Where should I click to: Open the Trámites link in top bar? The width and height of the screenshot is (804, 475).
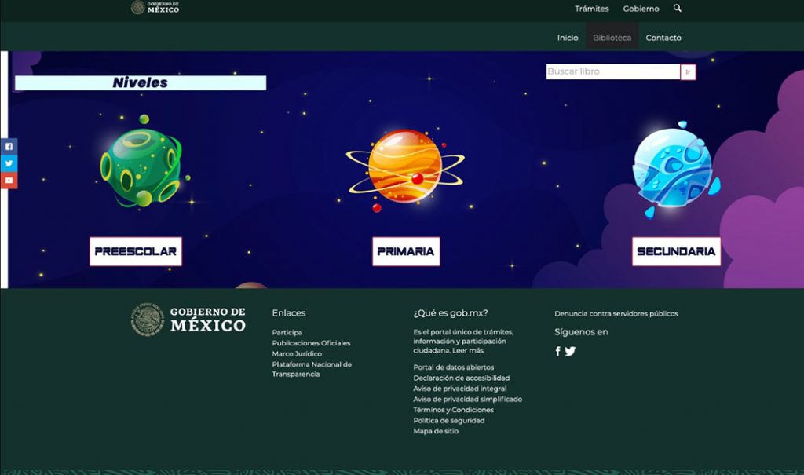[592, 9]
